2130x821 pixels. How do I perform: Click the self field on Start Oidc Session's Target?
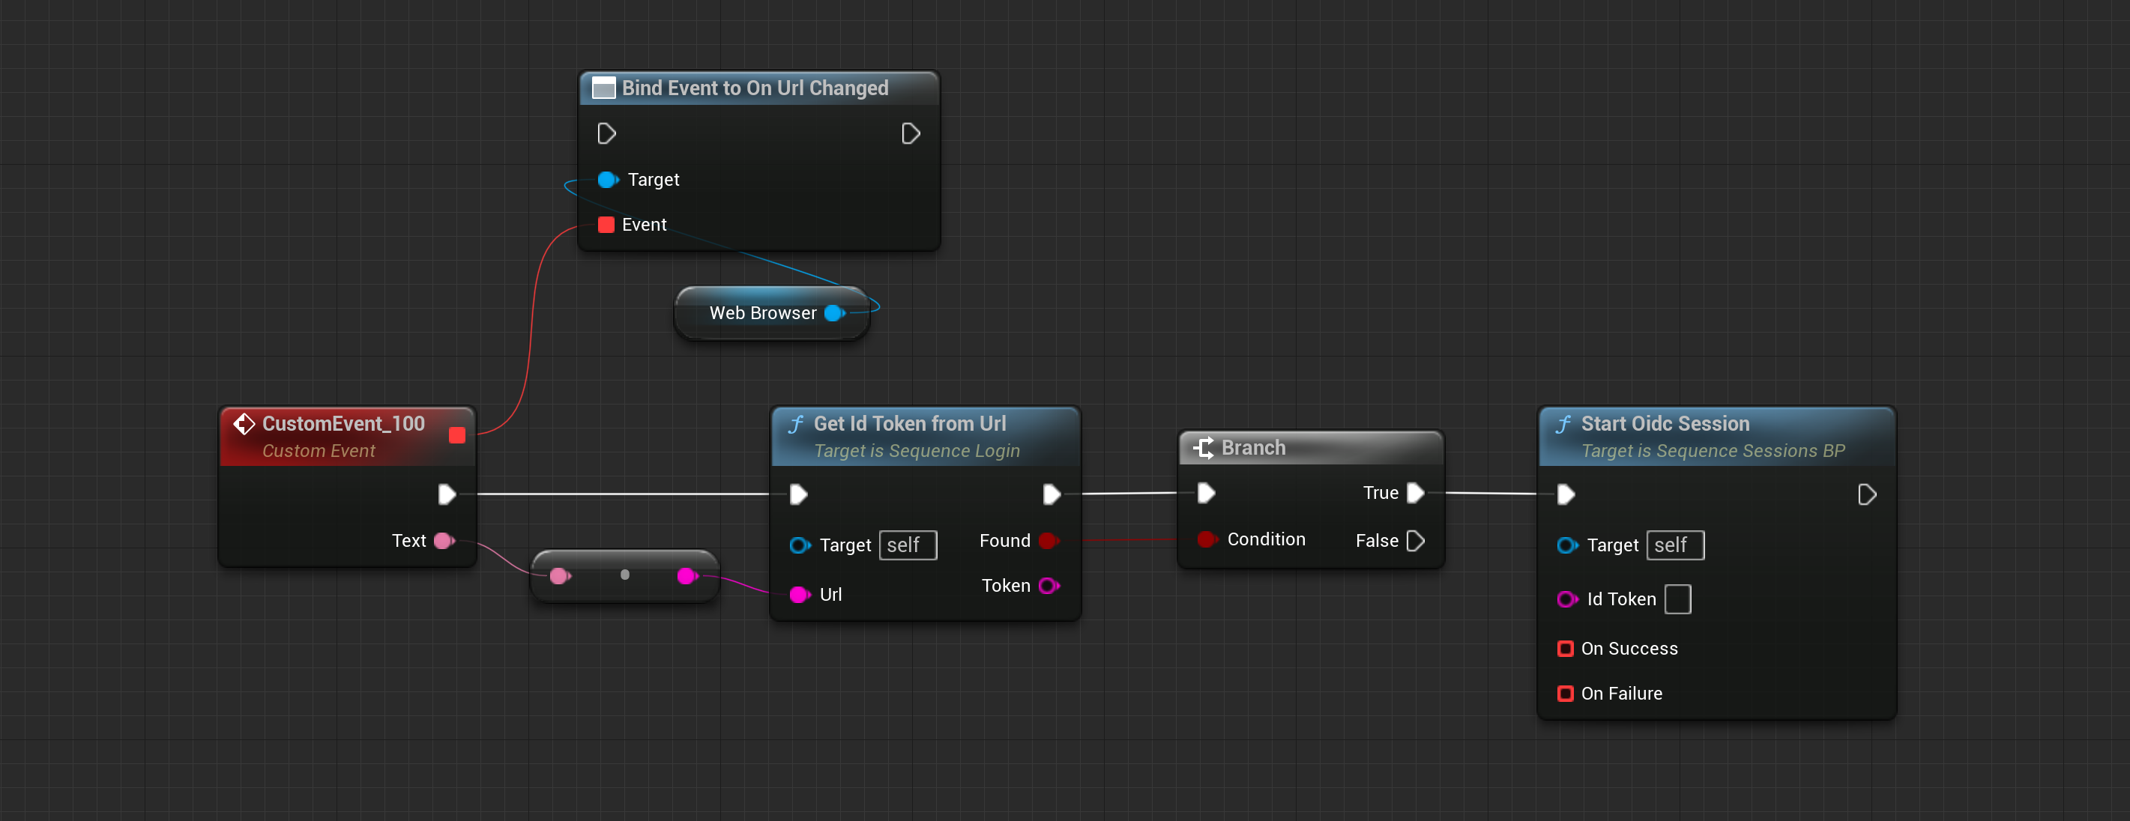(1674, 545)
